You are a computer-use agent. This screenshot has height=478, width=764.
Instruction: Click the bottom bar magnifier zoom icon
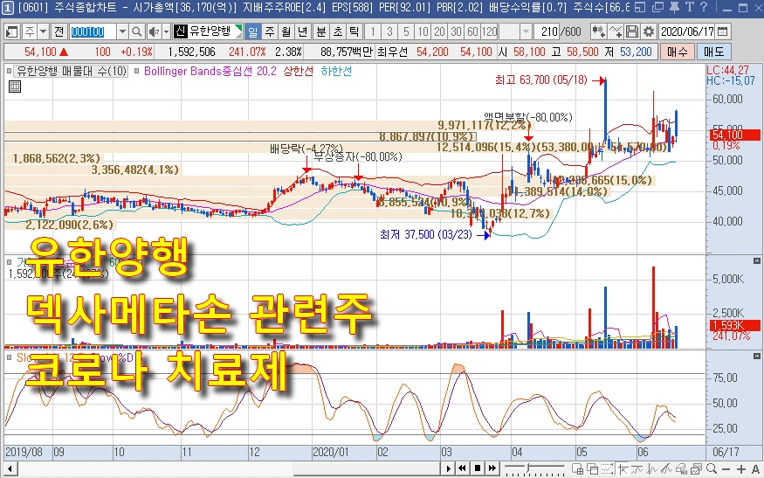pos(712,468)
